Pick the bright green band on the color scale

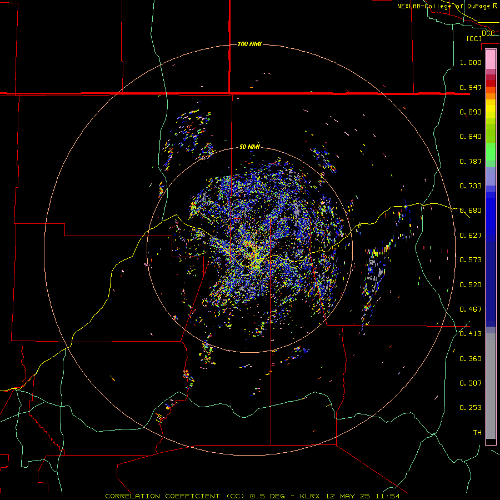click(491, 152)
